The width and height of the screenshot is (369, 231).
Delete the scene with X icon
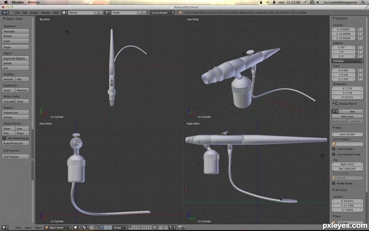coord(144,12)
